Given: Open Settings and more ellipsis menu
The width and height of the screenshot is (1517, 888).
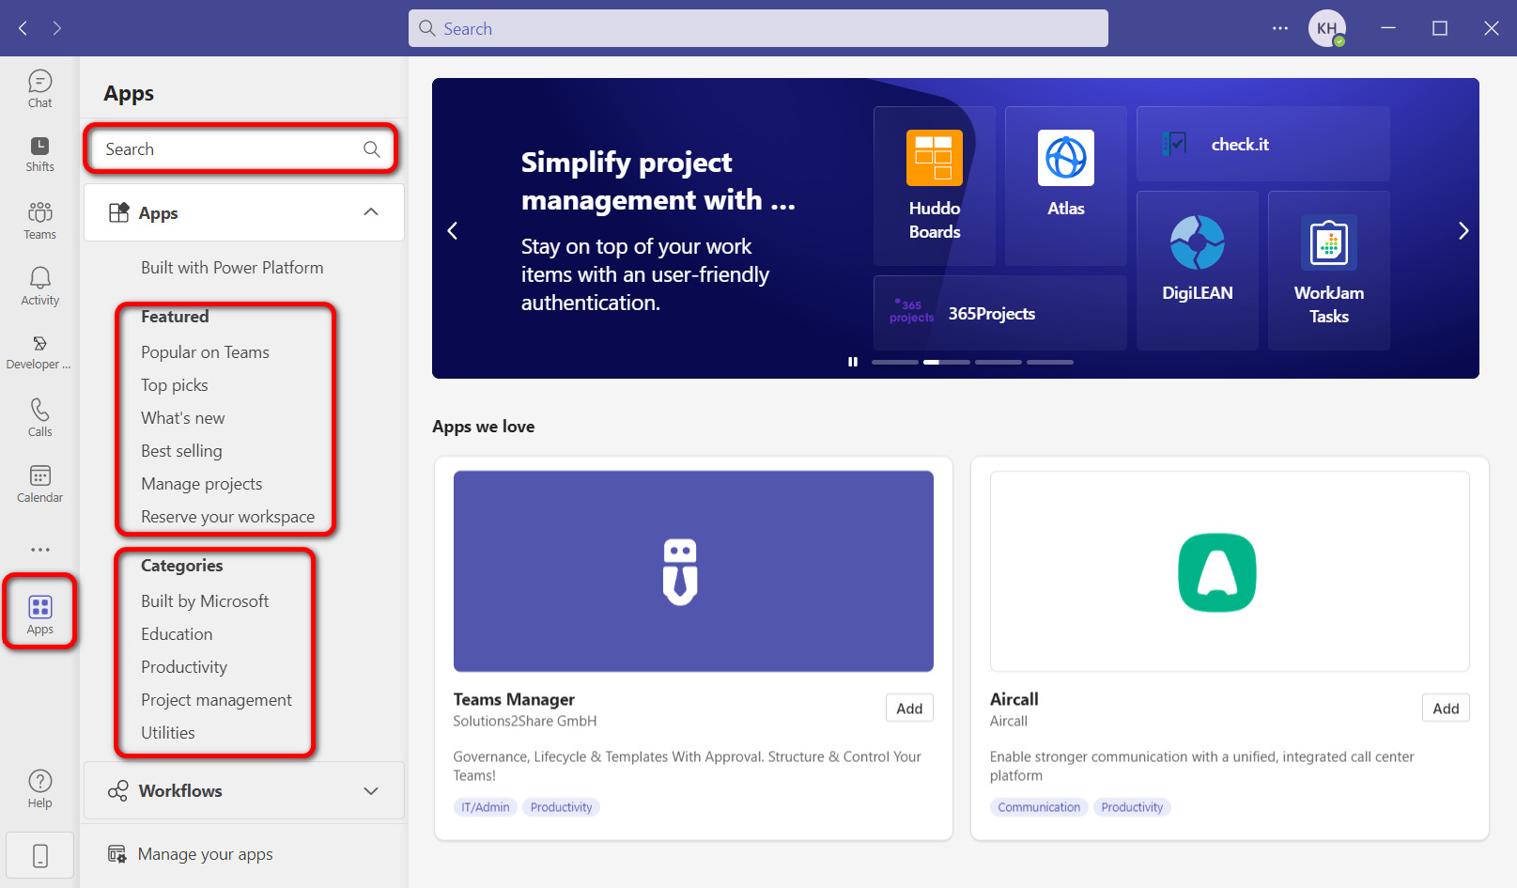Looking at the screenshot, I should (x=1280, y=28).
